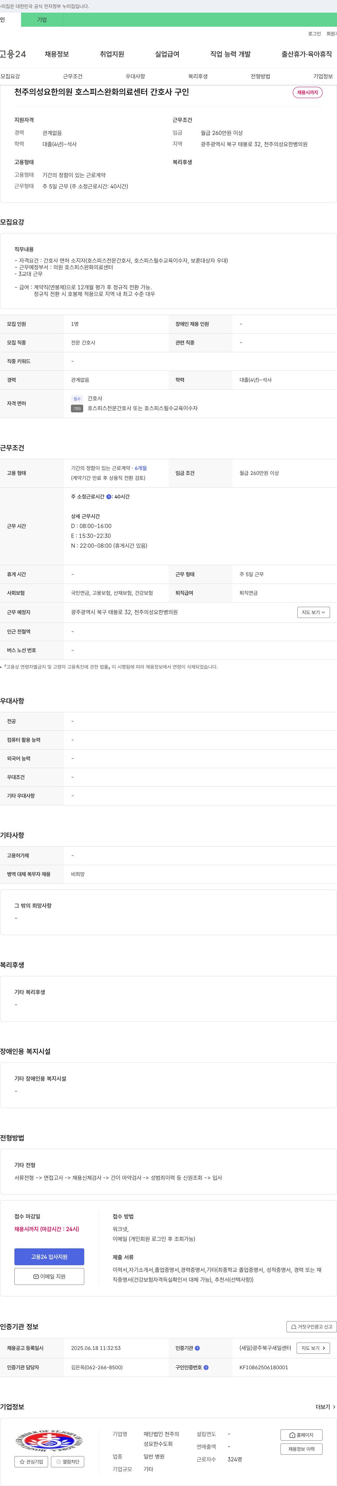Click the envelope icon on 이메일 지원

pyautogui.click(x=36, y=1276)
